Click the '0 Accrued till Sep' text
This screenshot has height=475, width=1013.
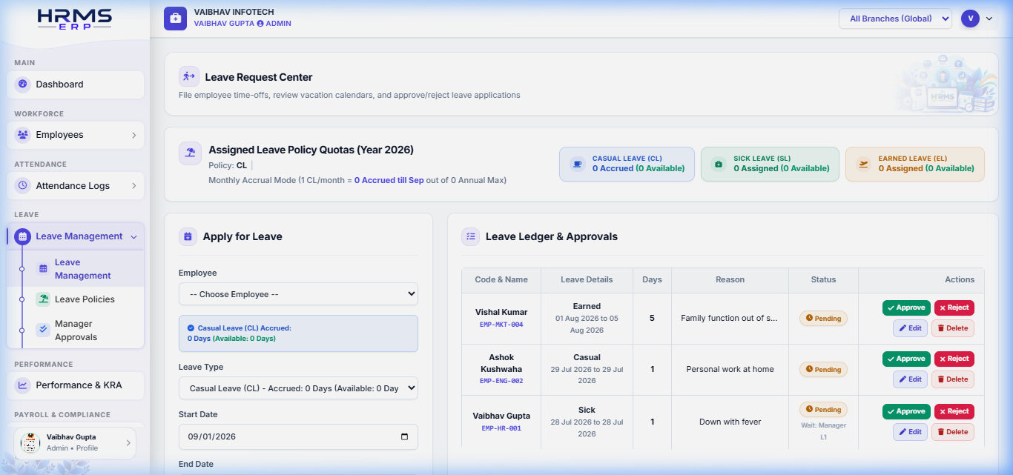tap(389, 180)
